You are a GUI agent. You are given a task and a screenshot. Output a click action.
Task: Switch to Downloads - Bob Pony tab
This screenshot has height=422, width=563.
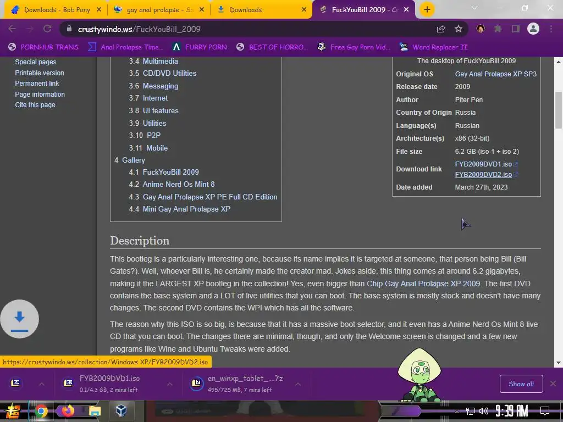[x=57, y=10]
